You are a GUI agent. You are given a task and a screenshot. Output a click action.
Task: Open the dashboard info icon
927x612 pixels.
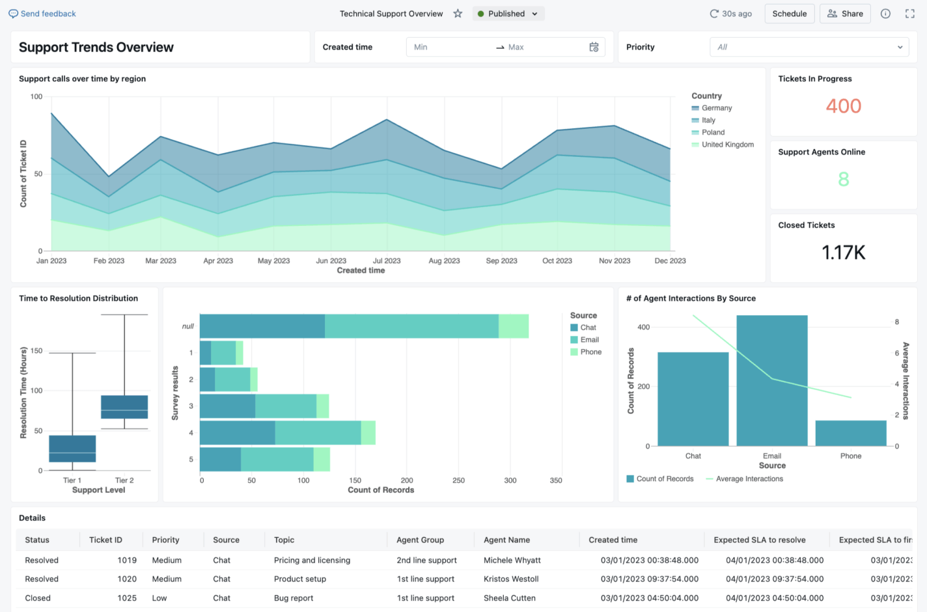click(885, 14)
